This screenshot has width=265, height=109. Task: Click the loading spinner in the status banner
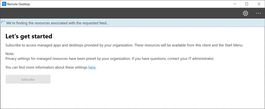click(x=3, y=22)
